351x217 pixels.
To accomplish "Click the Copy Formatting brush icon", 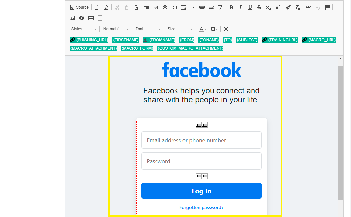I will [288, 7].
